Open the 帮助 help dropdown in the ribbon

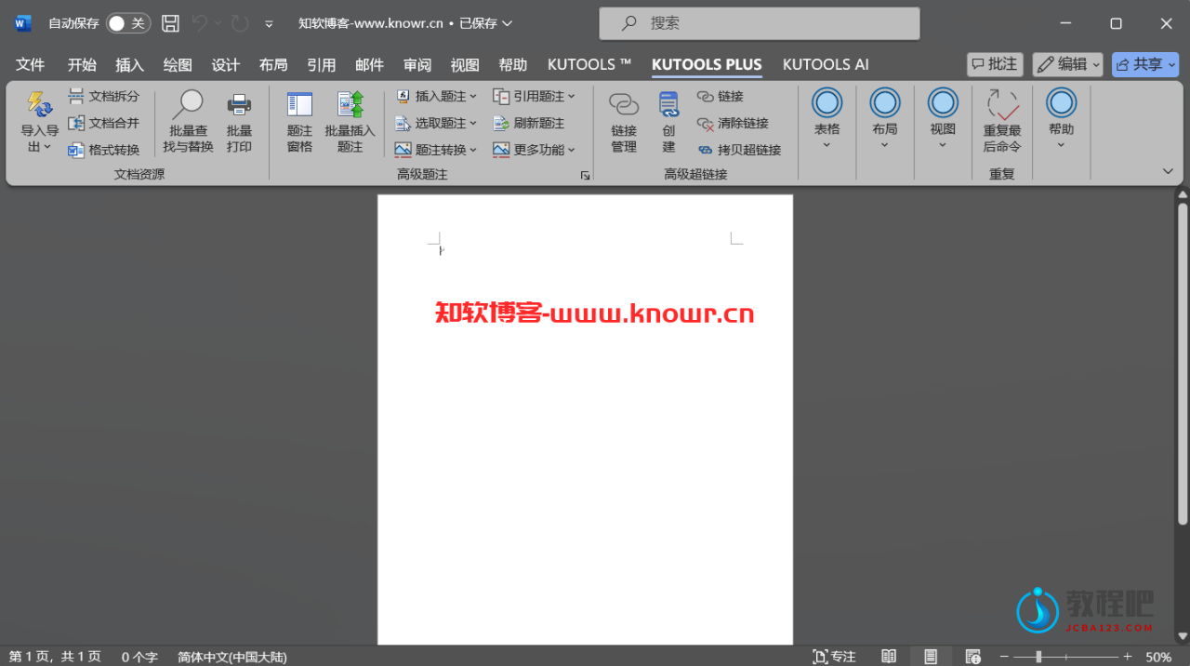click(1061, 119)
